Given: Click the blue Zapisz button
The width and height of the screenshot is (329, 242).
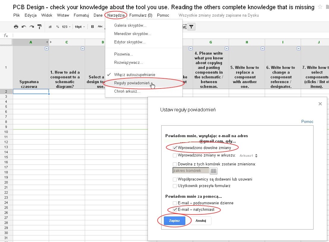Looking at the screenshot, I should pos(175,221).
